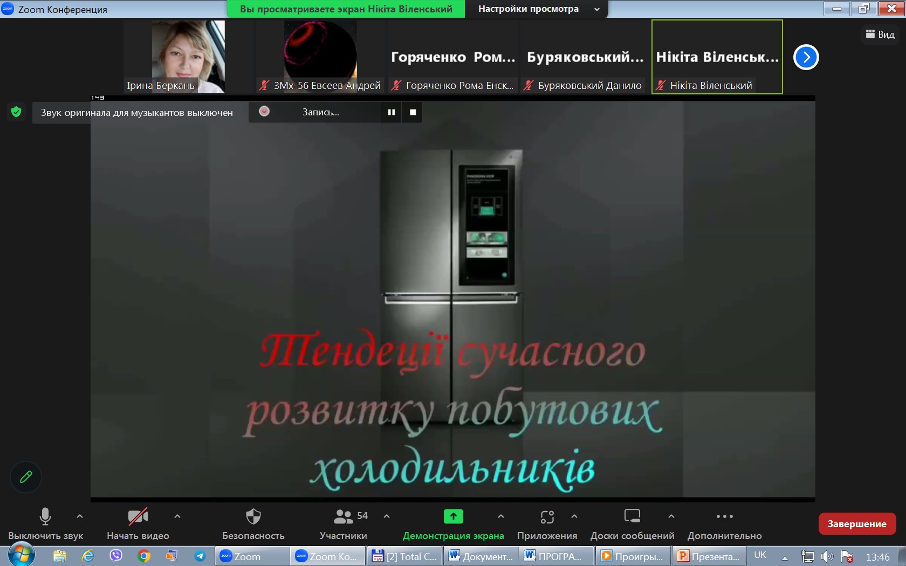Open the Windows Start menu
This screenshot has width=906, height=566.
(22, 555)
